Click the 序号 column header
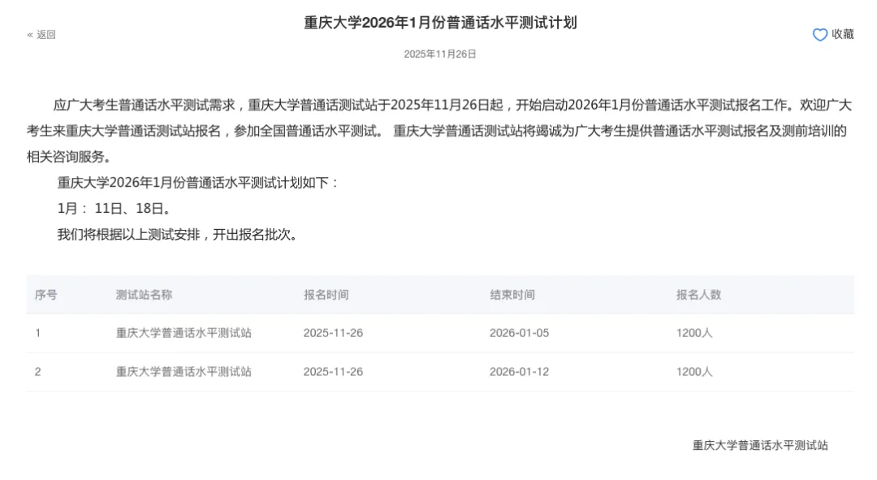The width and height of the screenshot is (877, 480). (45, 295)
